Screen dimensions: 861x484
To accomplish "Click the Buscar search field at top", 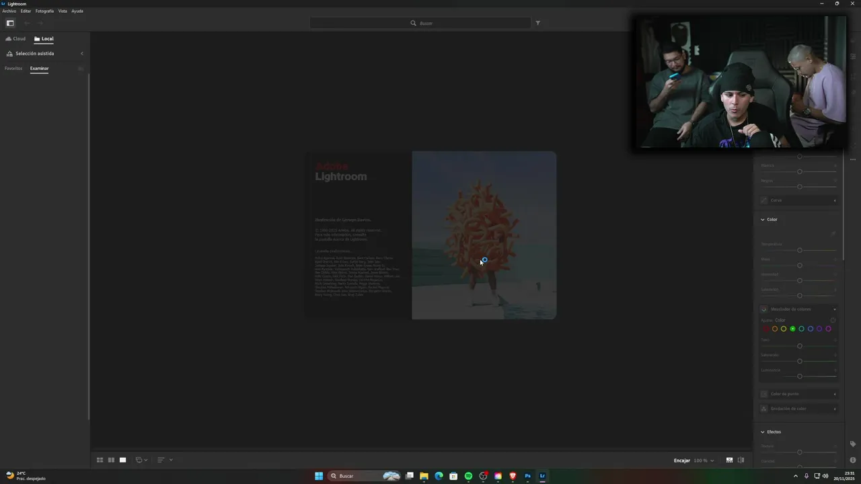I will (420, 23).
